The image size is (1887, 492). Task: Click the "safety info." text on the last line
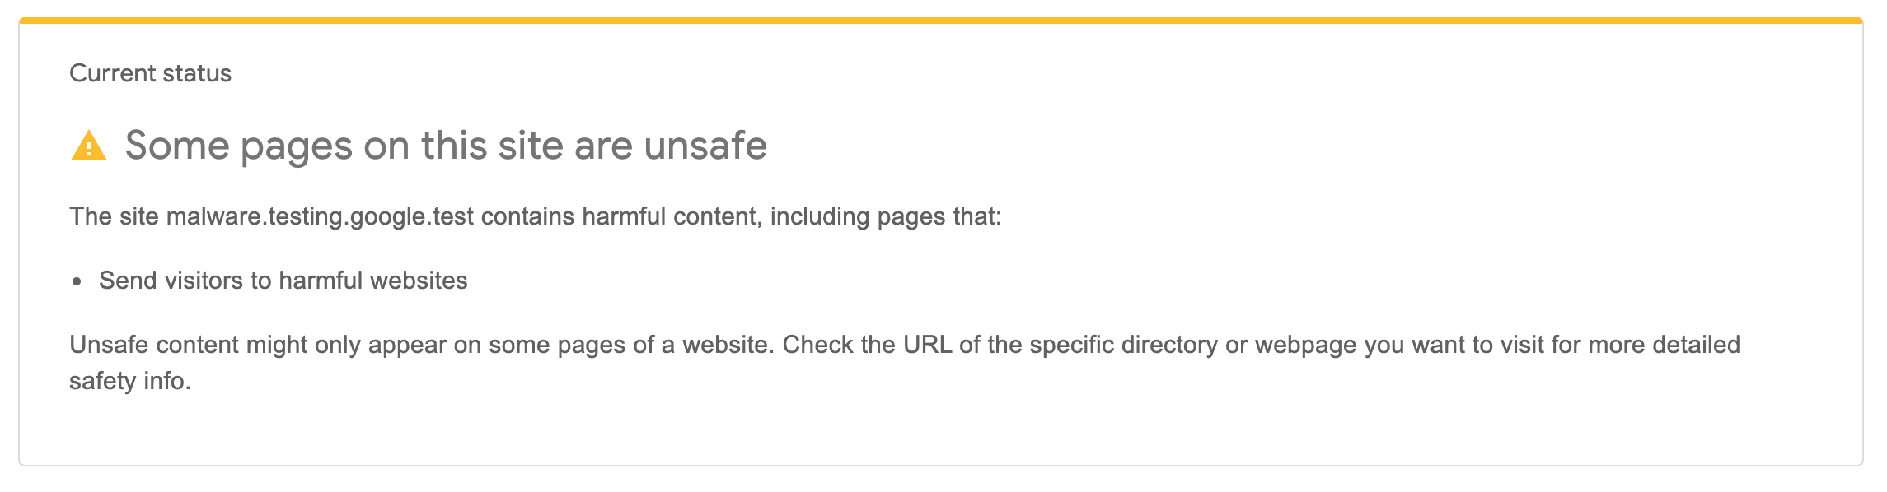point(130,381)
